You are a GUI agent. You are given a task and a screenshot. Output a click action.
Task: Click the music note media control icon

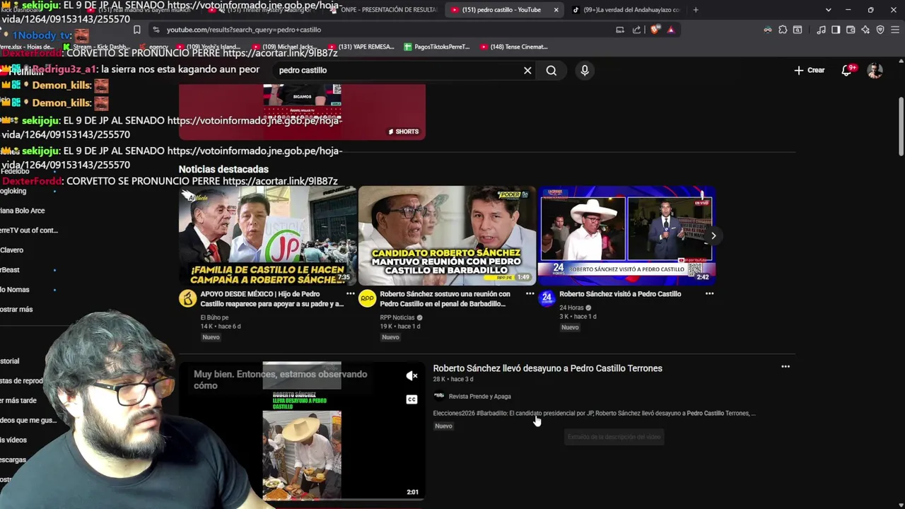[x=821, y=30]
